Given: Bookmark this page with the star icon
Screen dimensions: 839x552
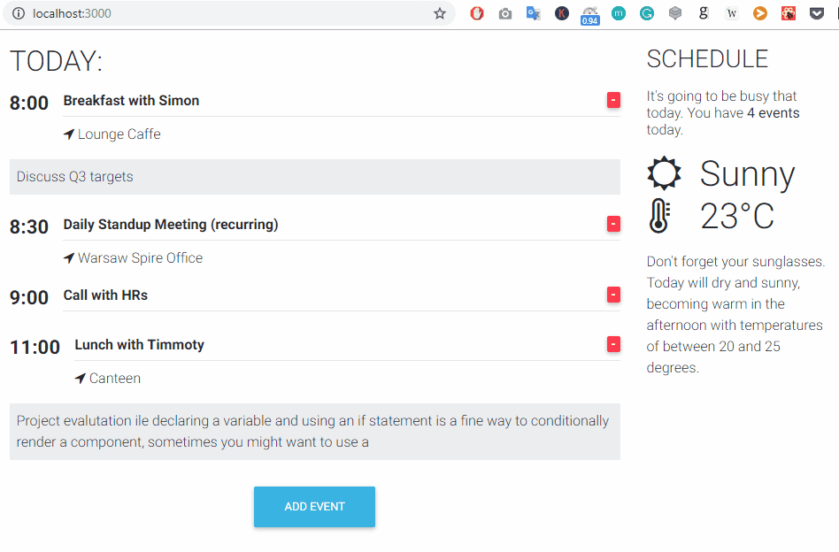Looking at the screenshot, I should pos(439,13).
